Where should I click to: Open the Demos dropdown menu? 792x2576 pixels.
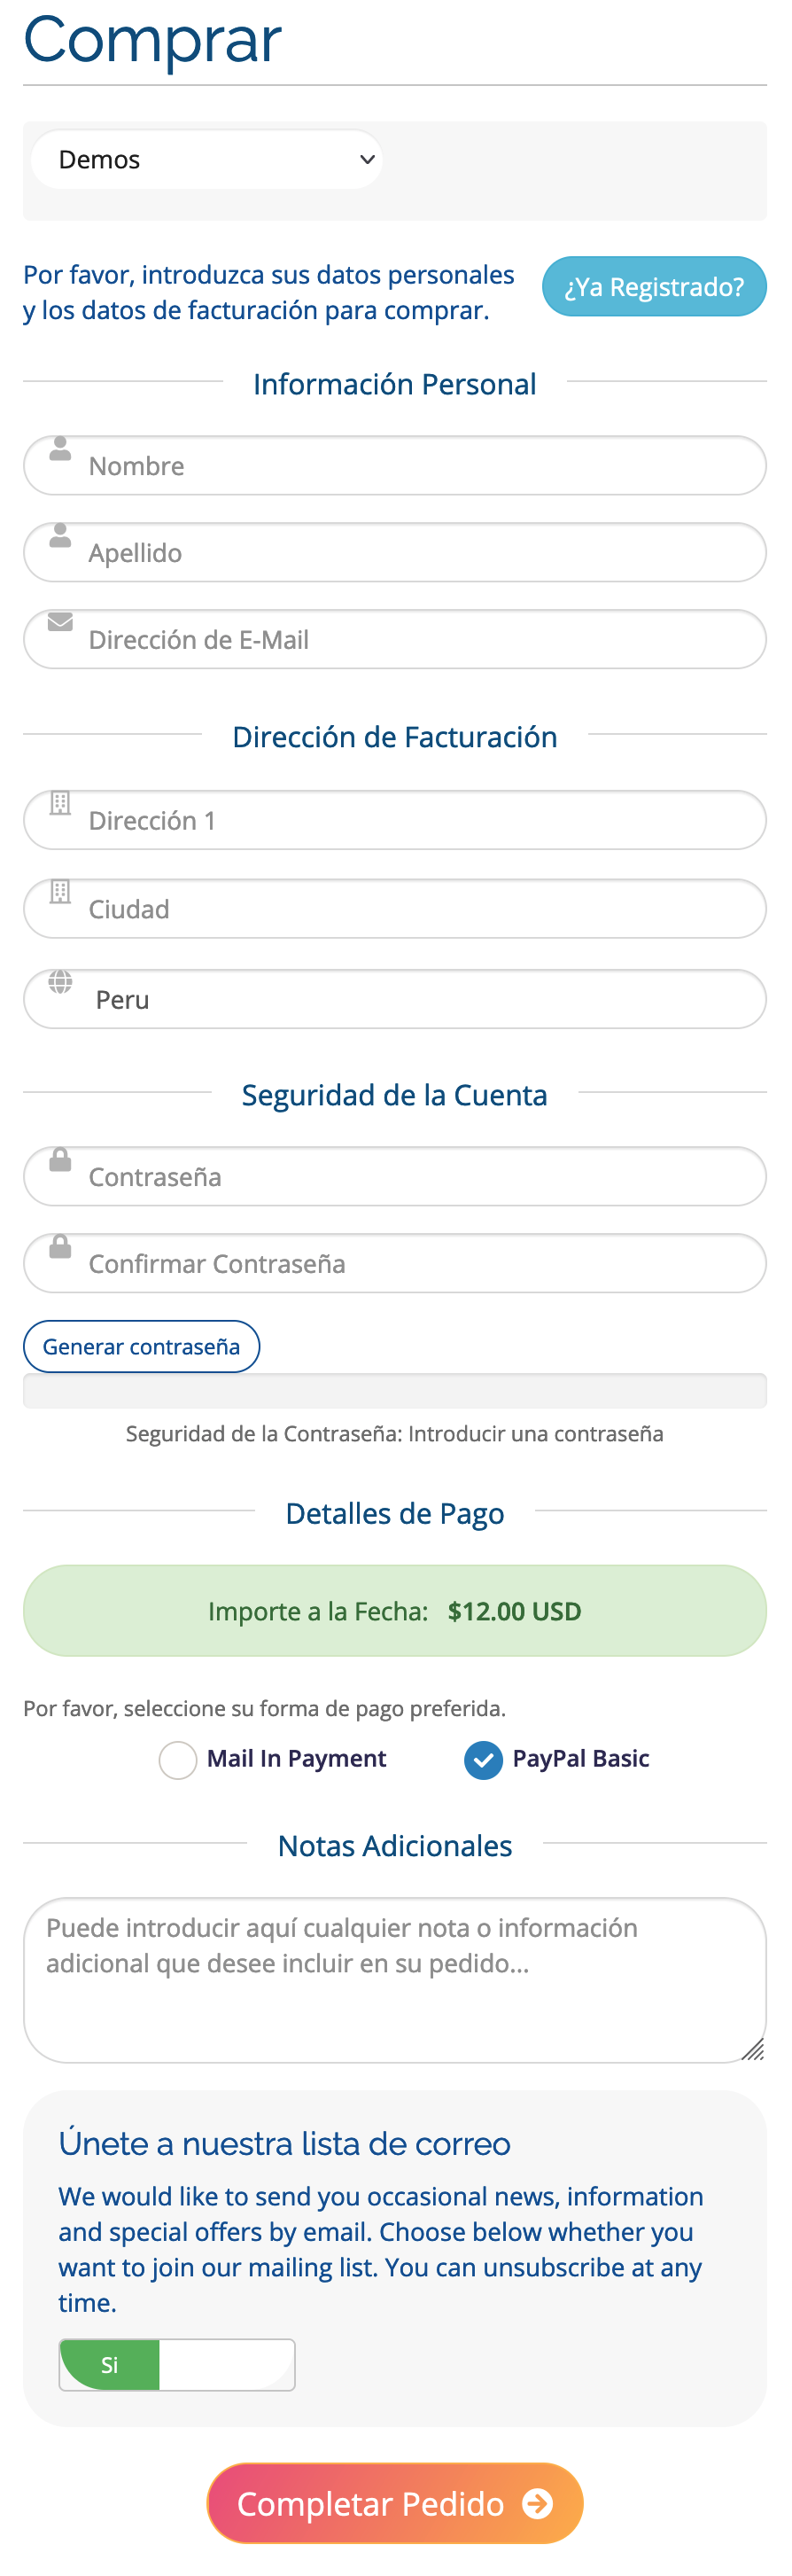(x=207, y=159)
